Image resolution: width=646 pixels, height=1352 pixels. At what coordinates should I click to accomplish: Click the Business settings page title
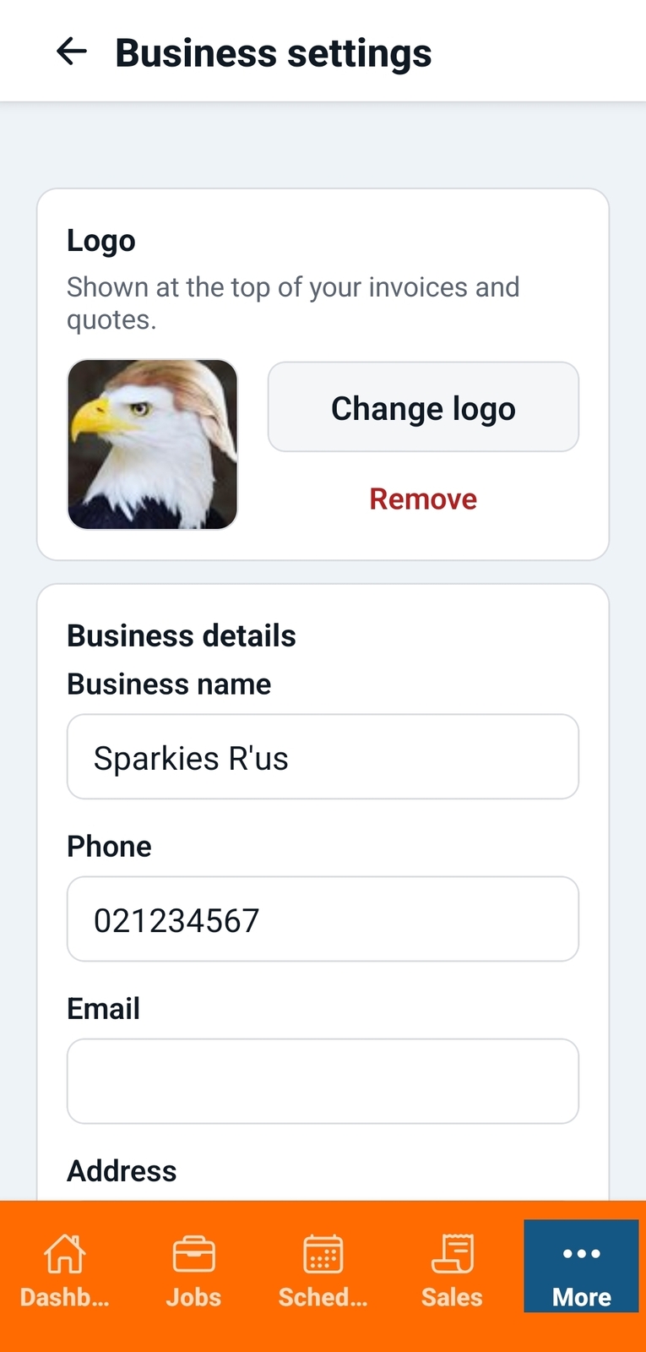[x=274, y=52]
